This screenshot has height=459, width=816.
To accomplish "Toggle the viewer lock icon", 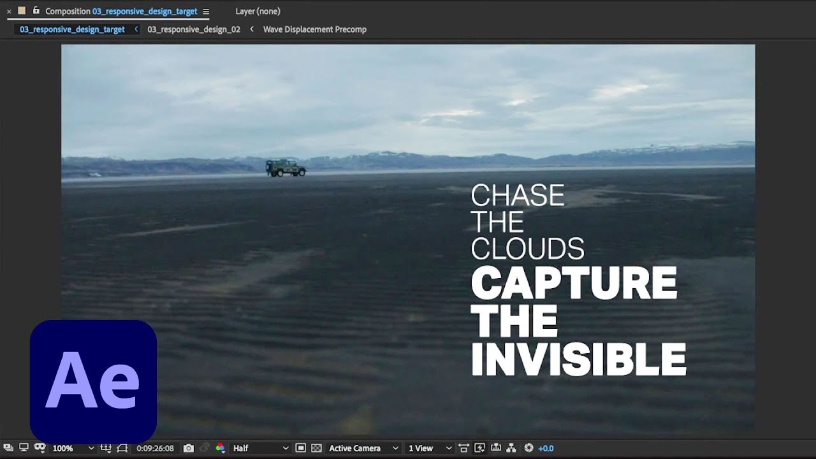I will point(36,11).
